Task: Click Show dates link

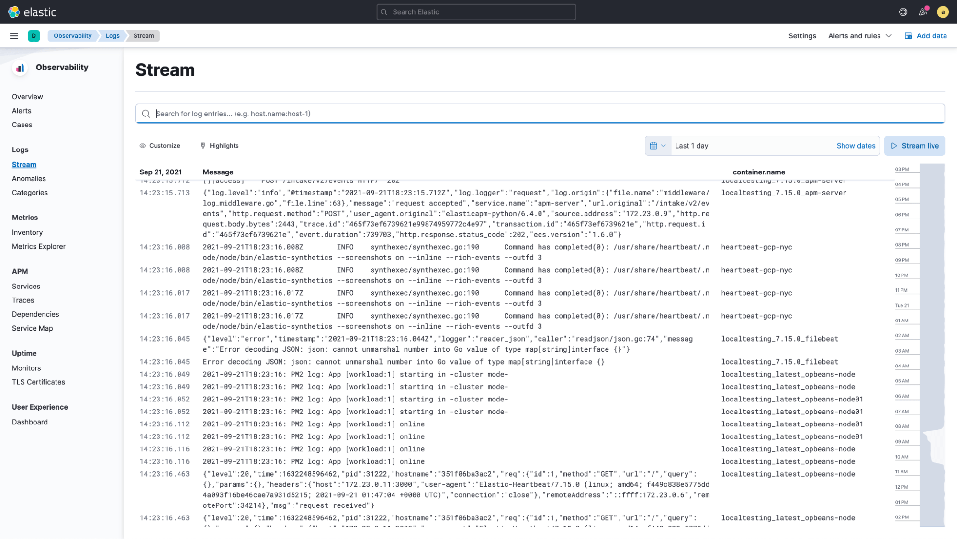Action: 856,146
